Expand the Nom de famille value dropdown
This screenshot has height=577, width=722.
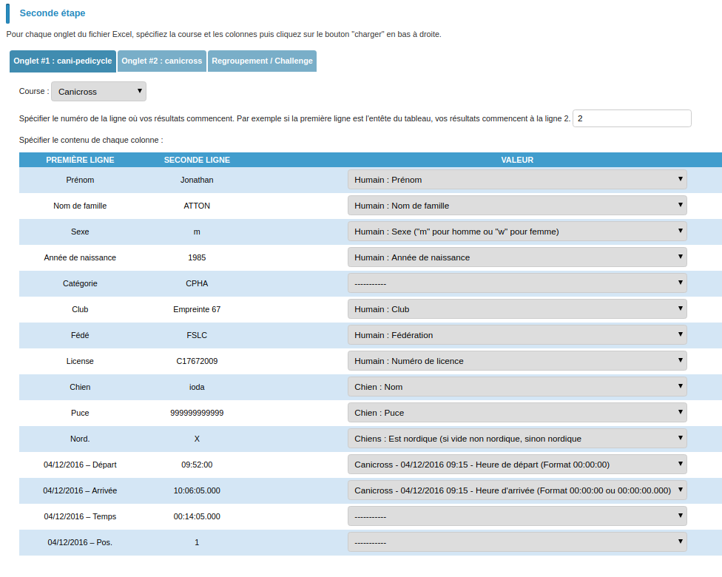(x=517, y=206)
